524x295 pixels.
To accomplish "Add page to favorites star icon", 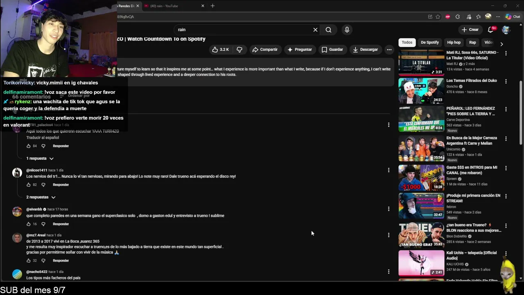I will [438, 17].
